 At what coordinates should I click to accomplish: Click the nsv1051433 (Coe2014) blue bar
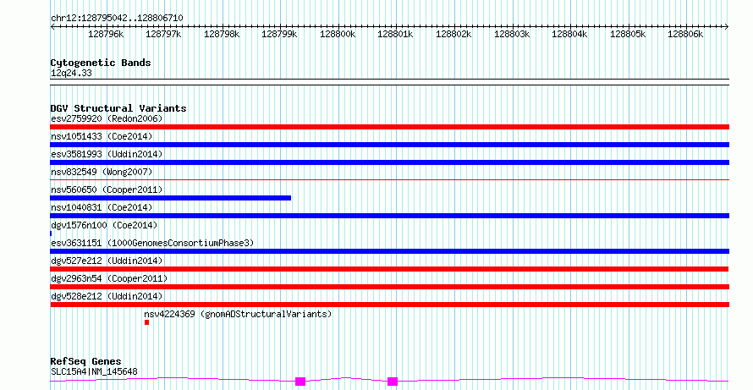(x=389, y=145)
